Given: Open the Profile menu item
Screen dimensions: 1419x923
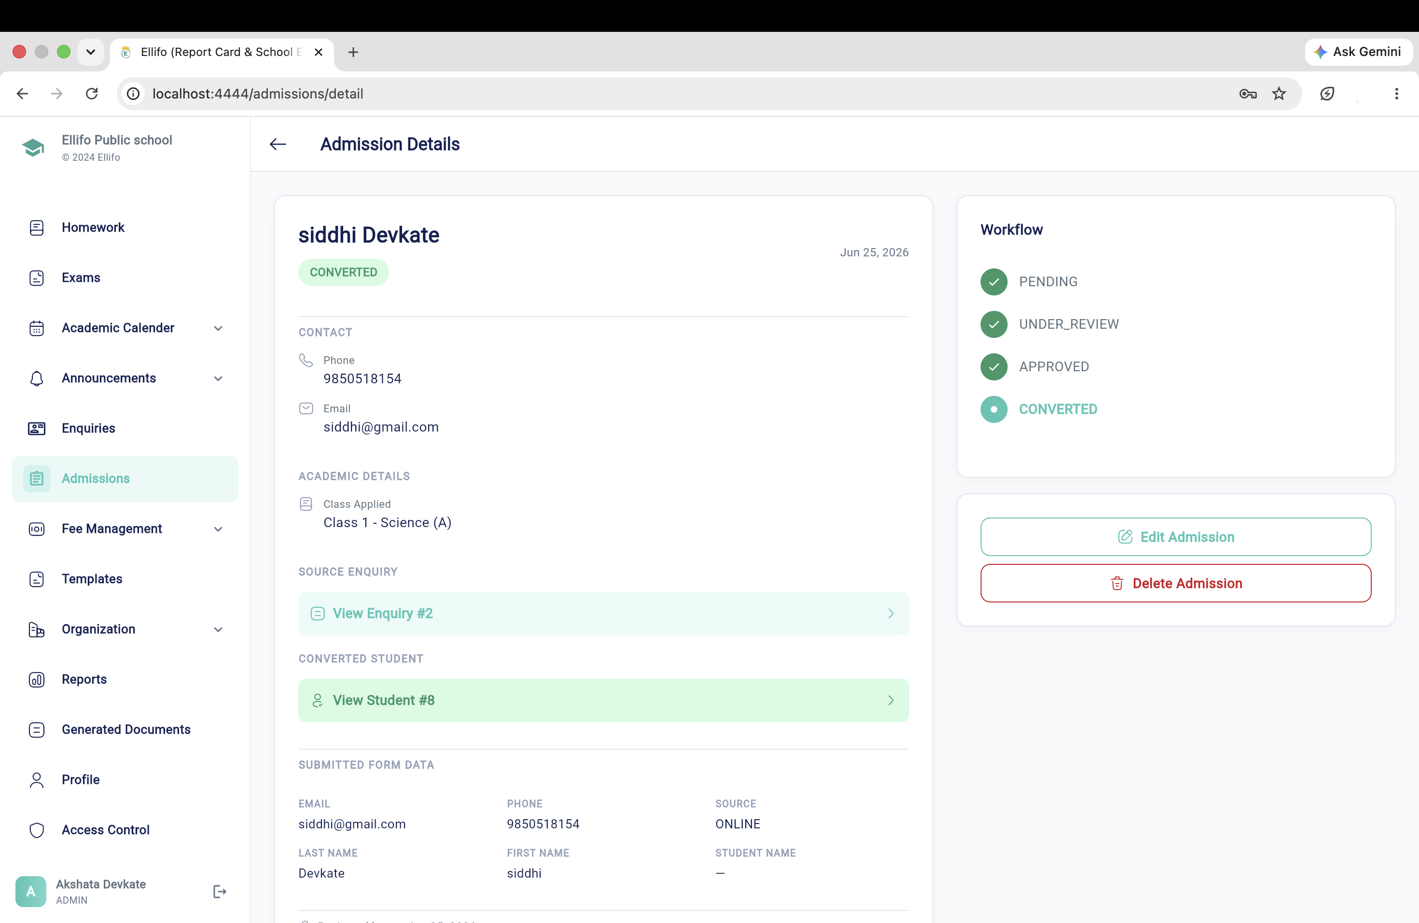Looking at the screenshot, I should pyautogui.click(x=125, y=780).
